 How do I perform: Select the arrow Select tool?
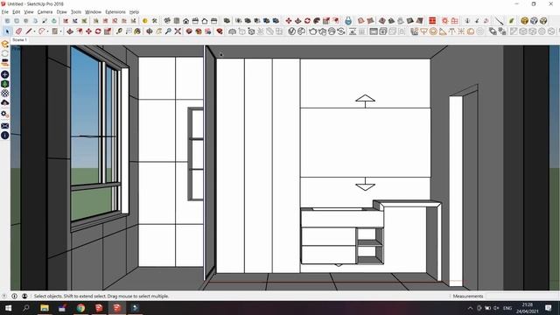(7, 31)
